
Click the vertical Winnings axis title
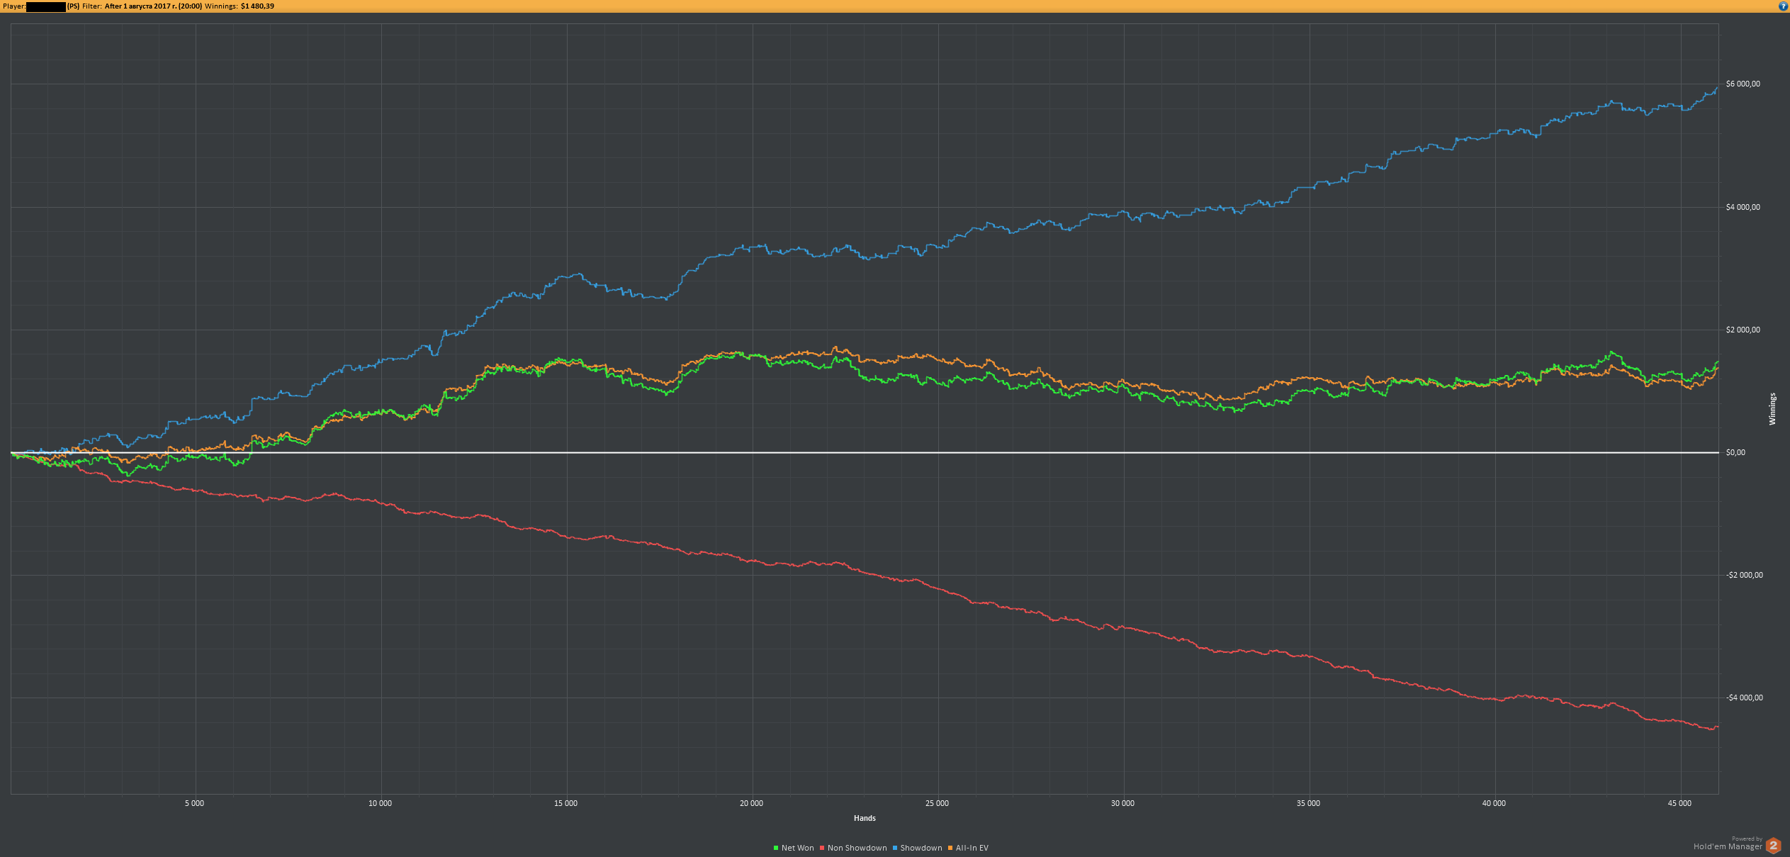1772,409
